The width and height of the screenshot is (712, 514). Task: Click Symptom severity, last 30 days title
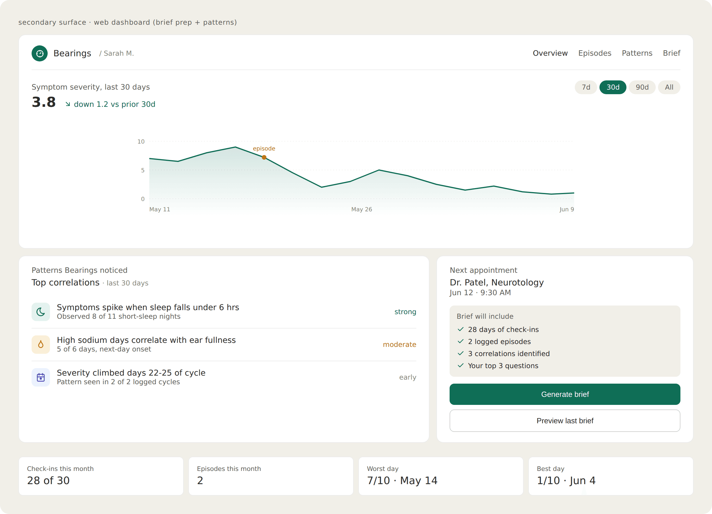[x=91, y=87]
